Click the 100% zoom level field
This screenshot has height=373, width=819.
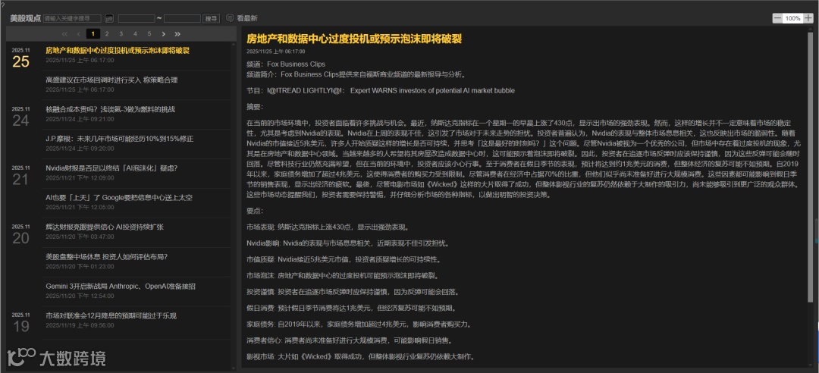tap(793, 18)
